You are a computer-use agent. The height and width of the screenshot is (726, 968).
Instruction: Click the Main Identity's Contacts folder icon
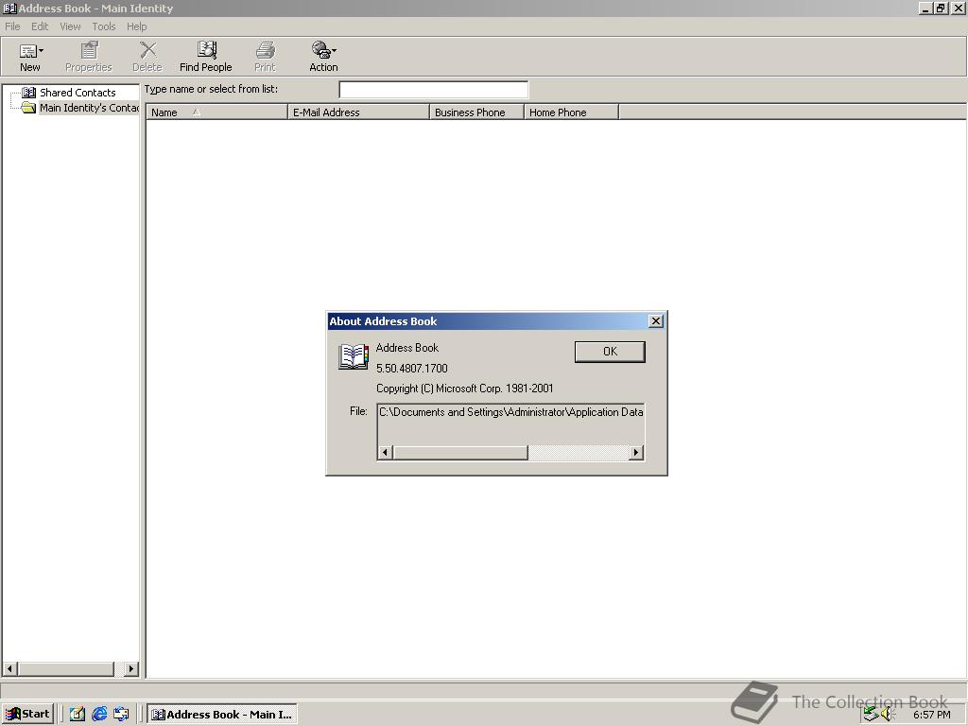pos(28,108)
